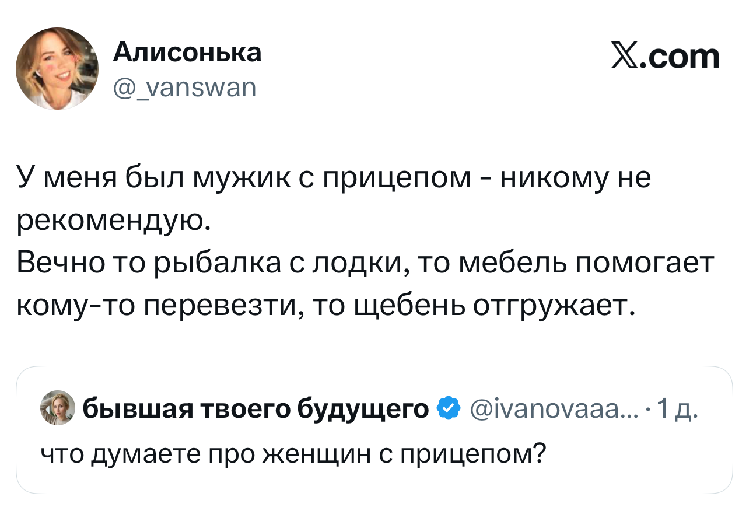Open the Алисонька display name

[x=187, y=53]
